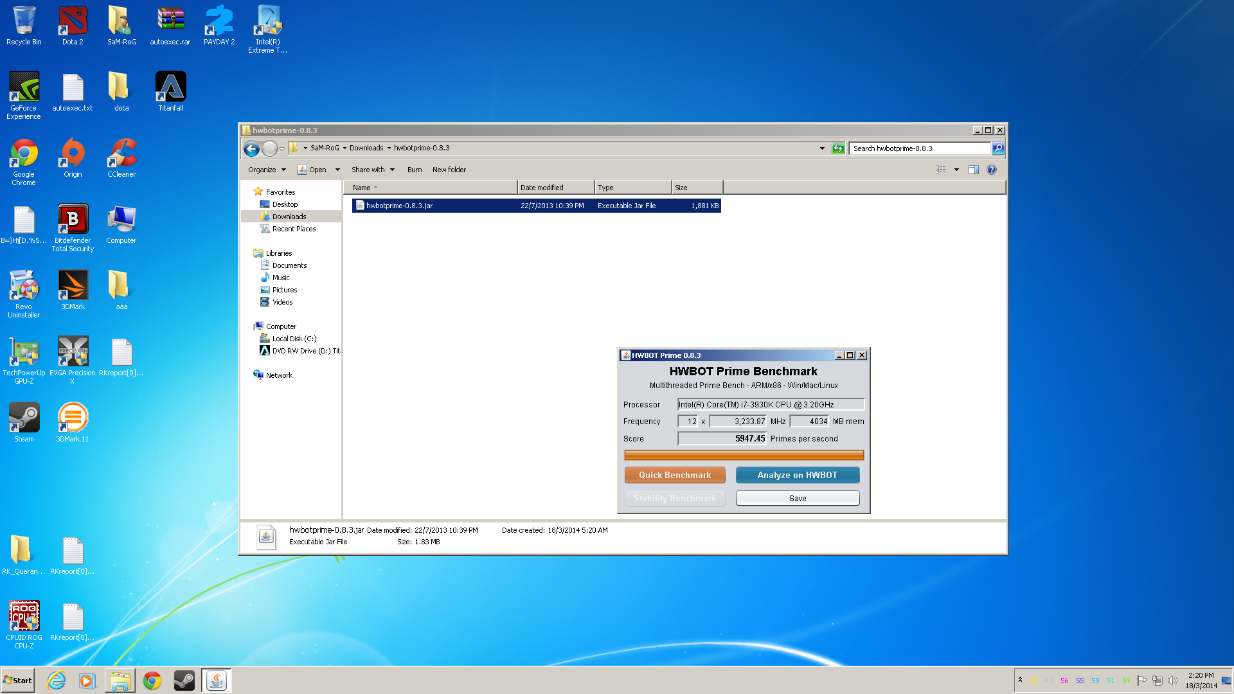Open Intel(R) Extreme Tuning shortcut
The height and width of the screenshot is (694, 1234).
(x=268, y=29)
